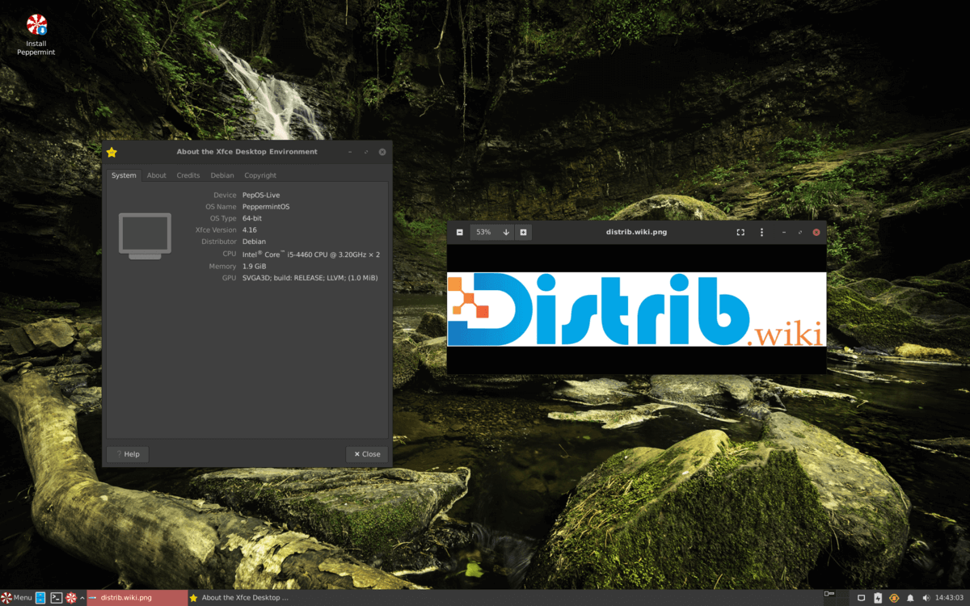The width and height of the screenshot is (970, 606).
Task: Switch to the System tab
Action: tap(124, 175)
